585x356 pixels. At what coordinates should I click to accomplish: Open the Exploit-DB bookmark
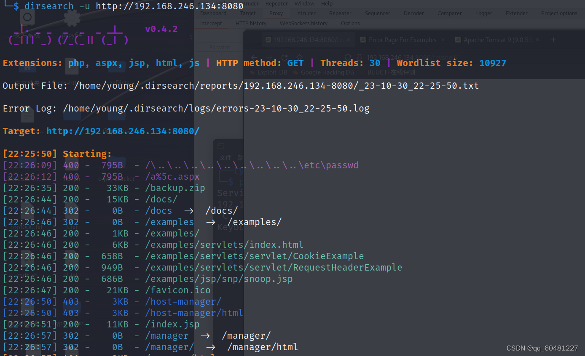coord(268,72)
